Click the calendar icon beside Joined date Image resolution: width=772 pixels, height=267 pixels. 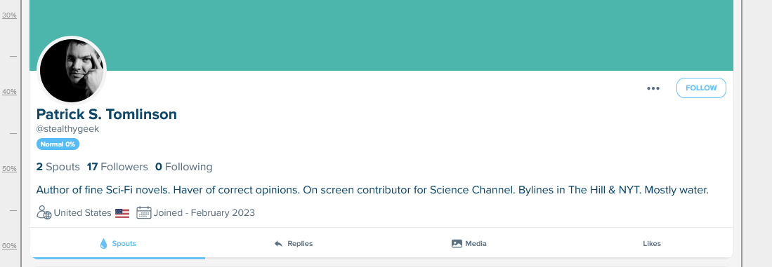pyautogui.click(x=144, y=212)
